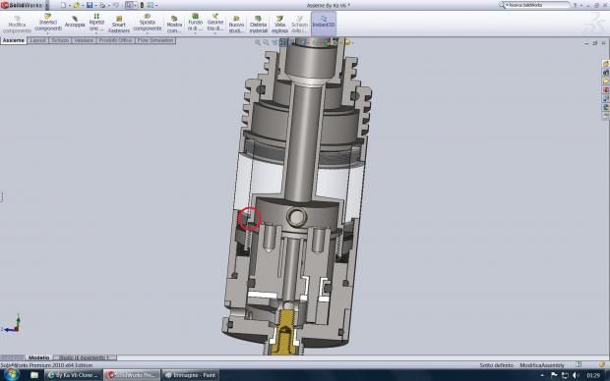Image resolution: width=610 pixels, height=381 pixels.
Task: Expand the Inserisci componenti dropdown arrow
Action: pos(48,33)
